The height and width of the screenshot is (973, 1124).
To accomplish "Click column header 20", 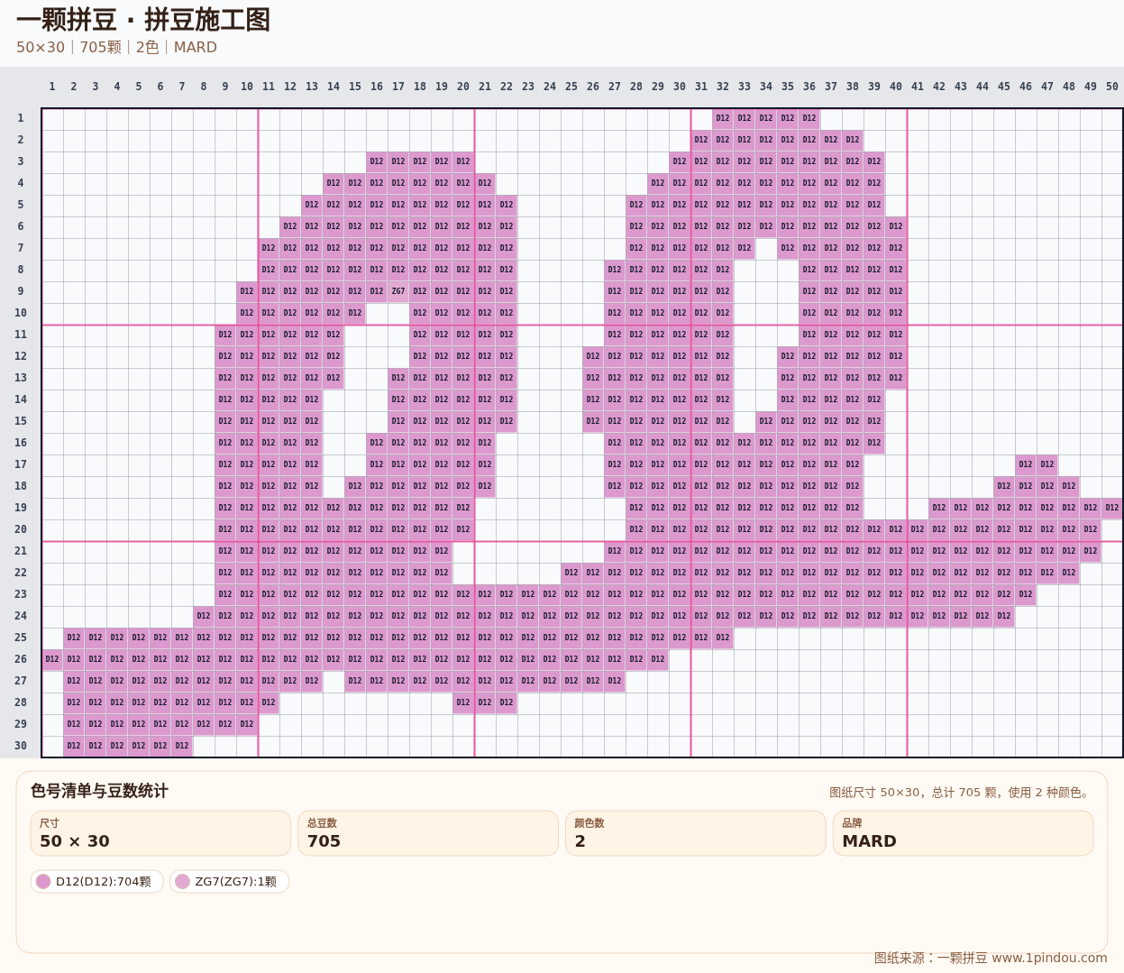I will [x=463, y=87].
